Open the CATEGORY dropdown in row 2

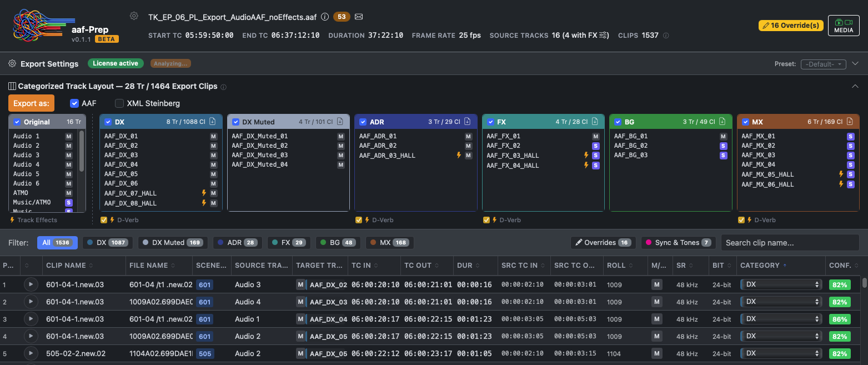click(x=781, y=302)
